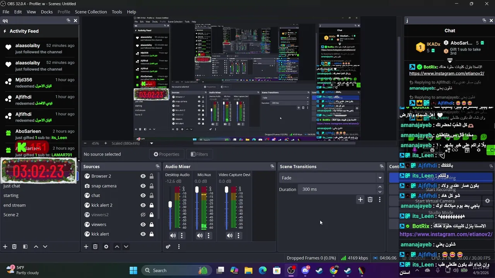The height and width of the screenshot is (278, 495).
Task: Show the hidden viewers2 source
Action: coord(143,215)
